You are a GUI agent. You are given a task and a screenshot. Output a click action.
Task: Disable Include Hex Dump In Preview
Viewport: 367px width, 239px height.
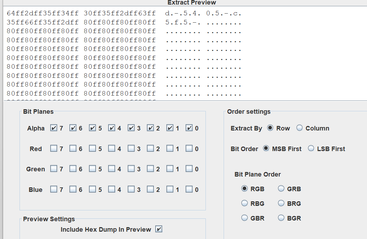tap(159, 229)
